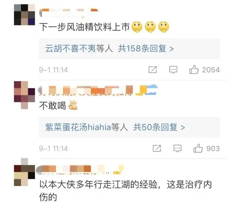
Task: Share the 风油精饮料上市 comment
Action: pos(152,69)
